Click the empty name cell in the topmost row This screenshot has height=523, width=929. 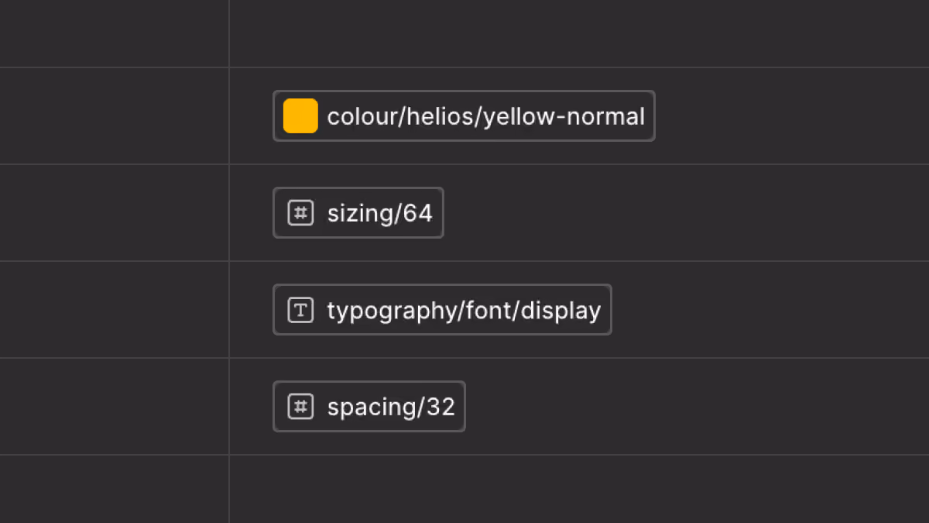pos(115,33)
